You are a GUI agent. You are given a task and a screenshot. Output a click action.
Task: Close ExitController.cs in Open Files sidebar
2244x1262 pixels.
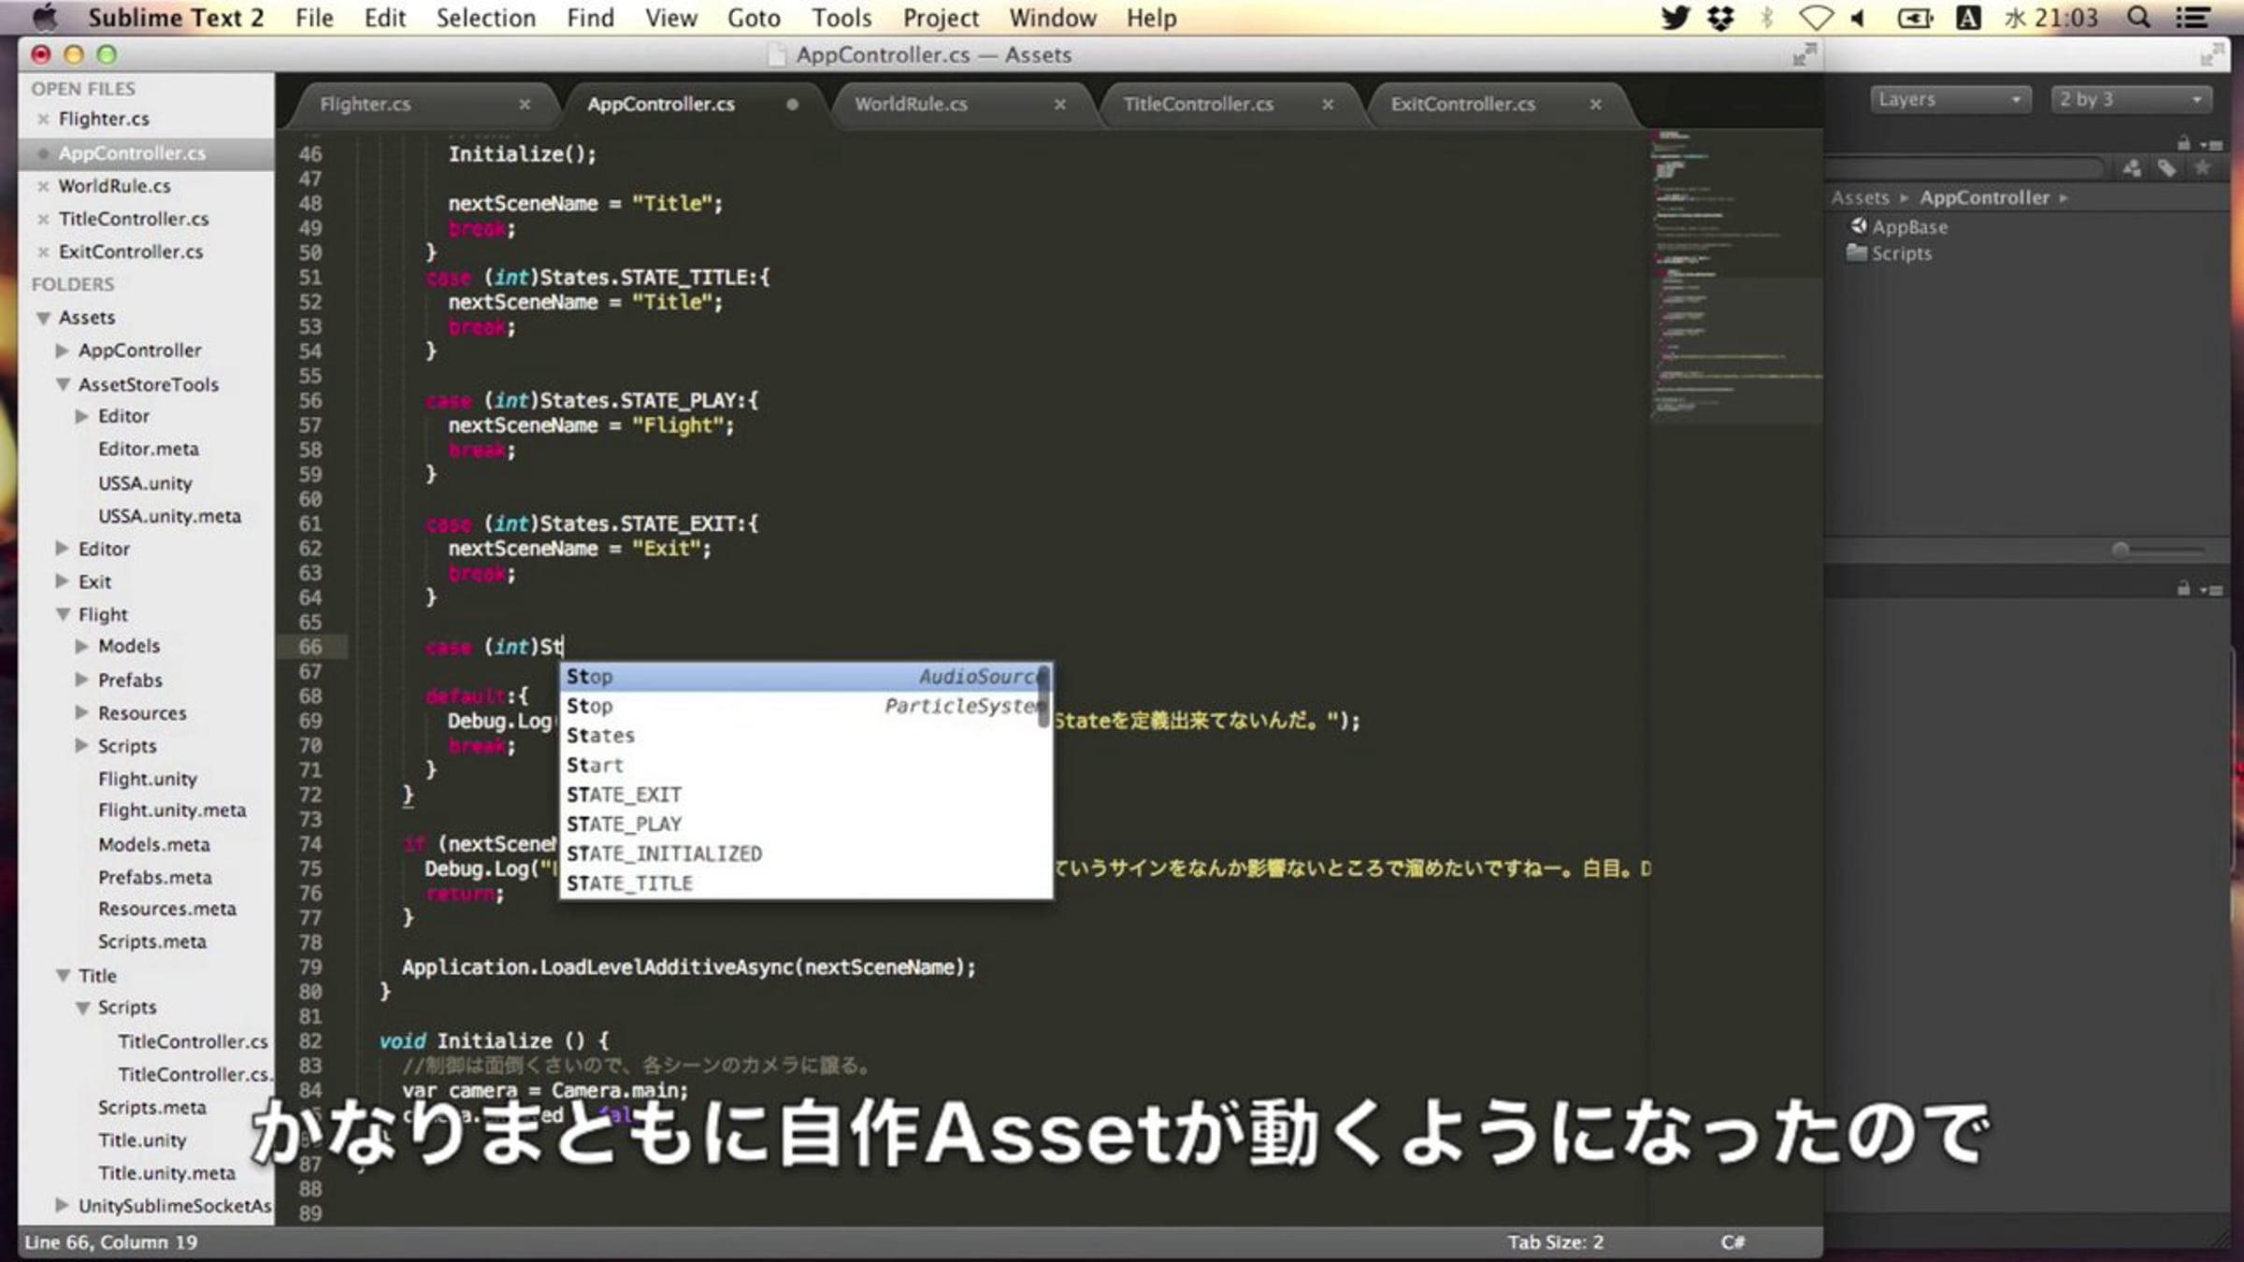click(x=43, y=251)
